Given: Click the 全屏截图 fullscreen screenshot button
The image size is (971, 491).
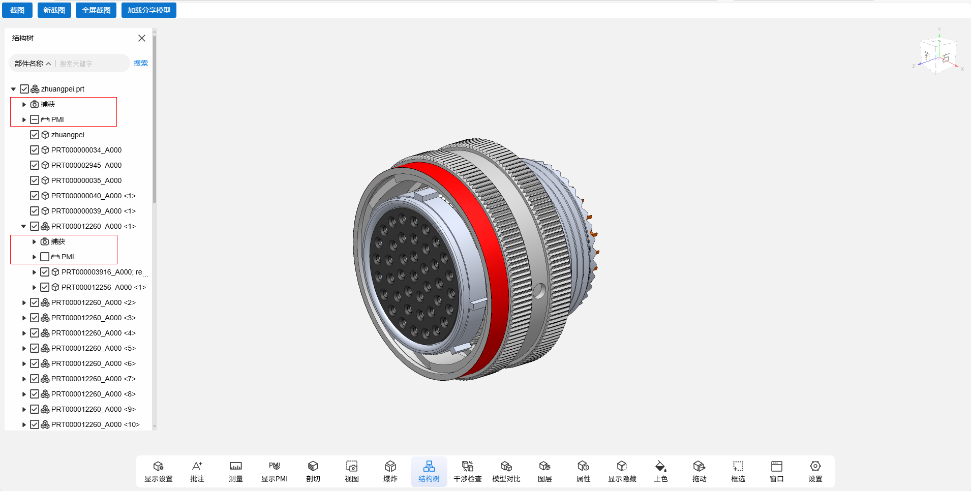Looking at the screenshot, I should tap(96, 10).
